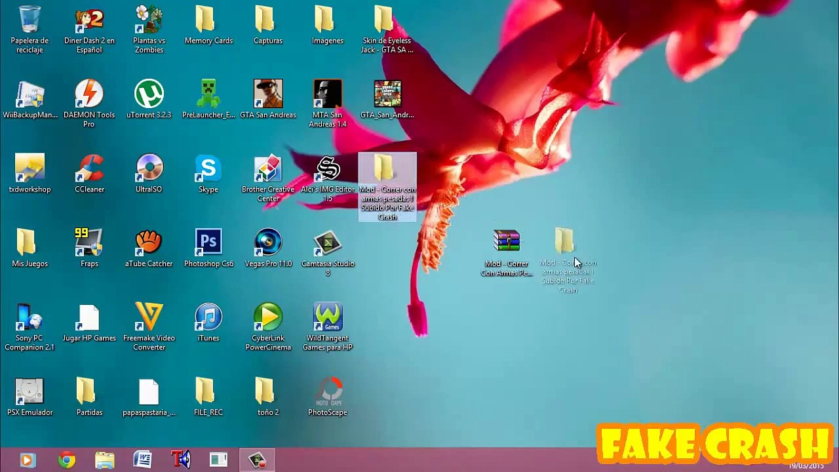Viewport: 839px width, 472px height.
Task: Click the Fraps desktop icon
Action: (x=89, y=248)
